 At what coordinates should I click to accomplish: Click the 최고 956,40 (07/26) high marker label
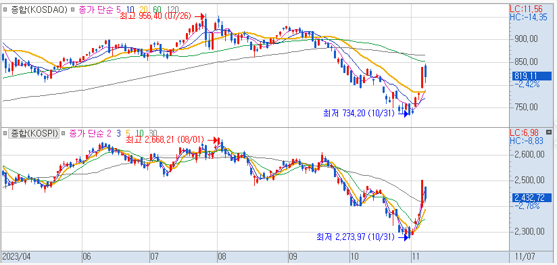[155, 16]
